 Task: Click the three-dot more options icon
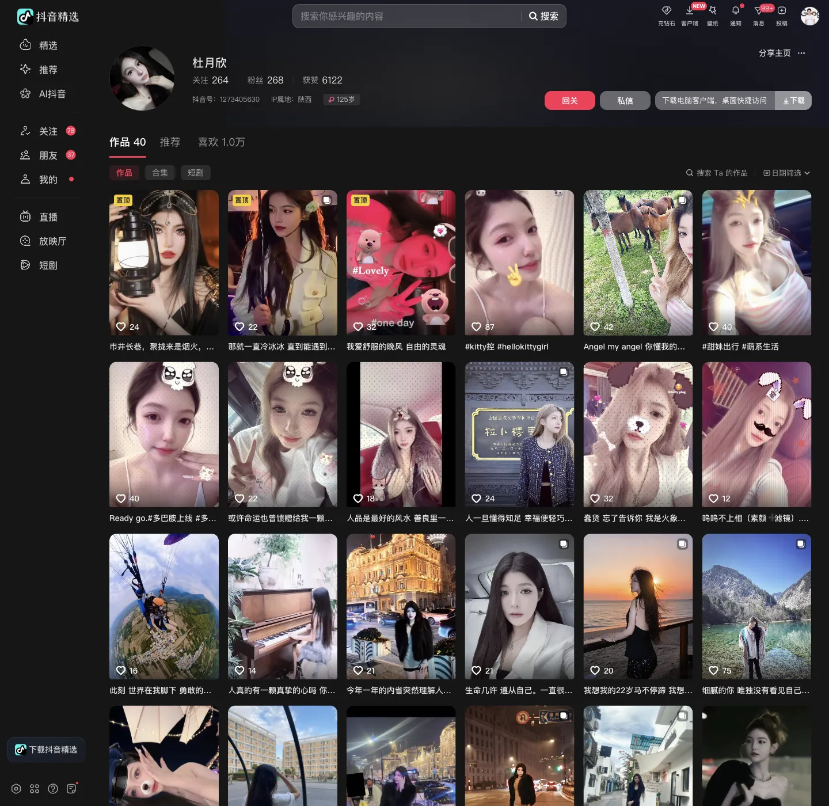click(801, 53)
